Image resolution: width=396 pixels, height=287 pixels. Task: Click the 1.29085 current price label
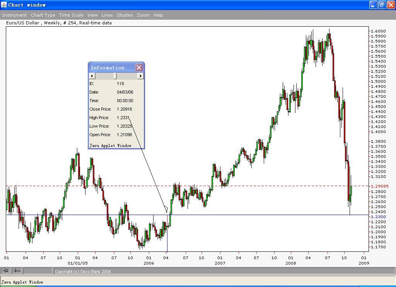click(380, 186)
